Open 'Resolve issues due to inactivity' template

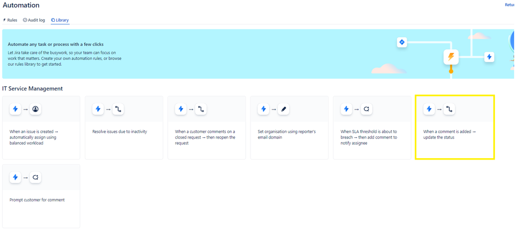click(124, 128)
